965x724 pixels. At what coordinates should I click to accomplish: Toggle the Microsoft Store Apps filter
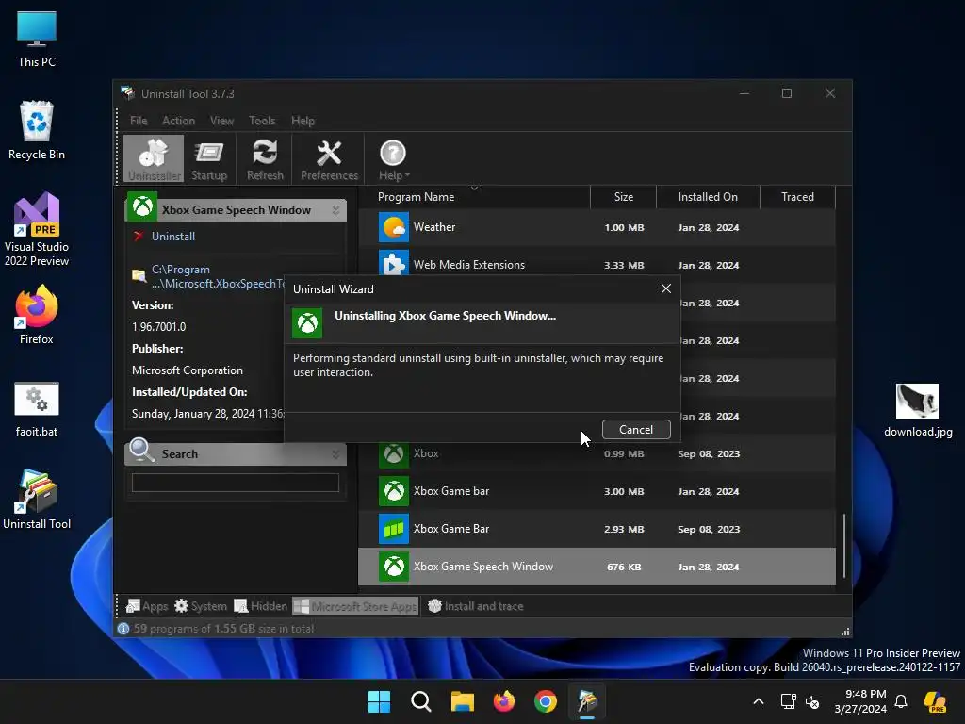coord(355,606)
